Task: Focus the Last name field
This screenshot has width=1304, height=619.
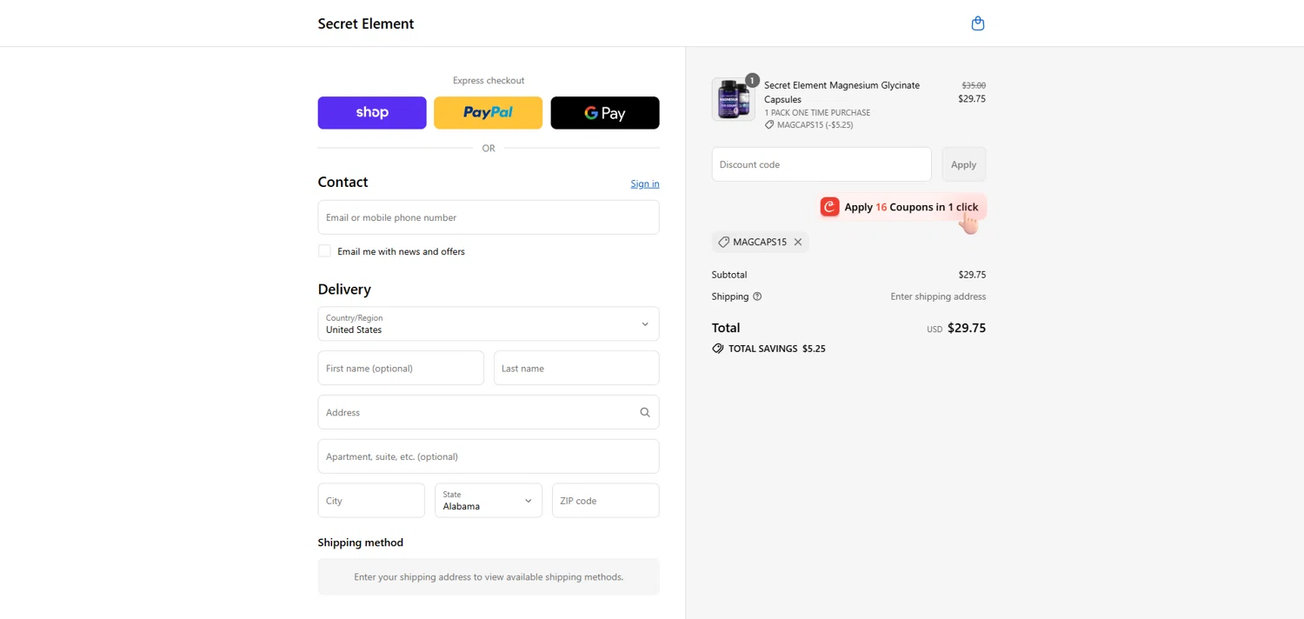Action: point(576,368)
